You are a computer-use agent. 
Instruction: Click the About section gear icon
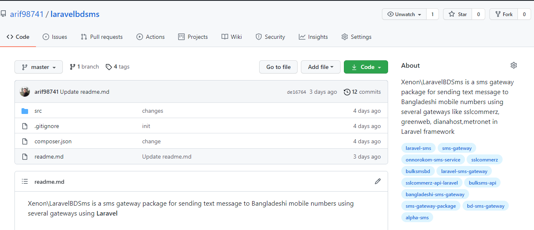point(514,65)
